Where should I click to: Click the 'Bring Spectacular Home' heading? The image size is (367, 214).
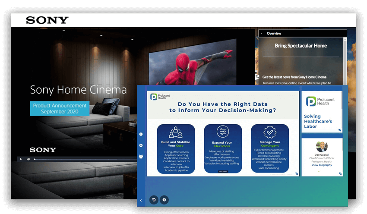[301, 46]
